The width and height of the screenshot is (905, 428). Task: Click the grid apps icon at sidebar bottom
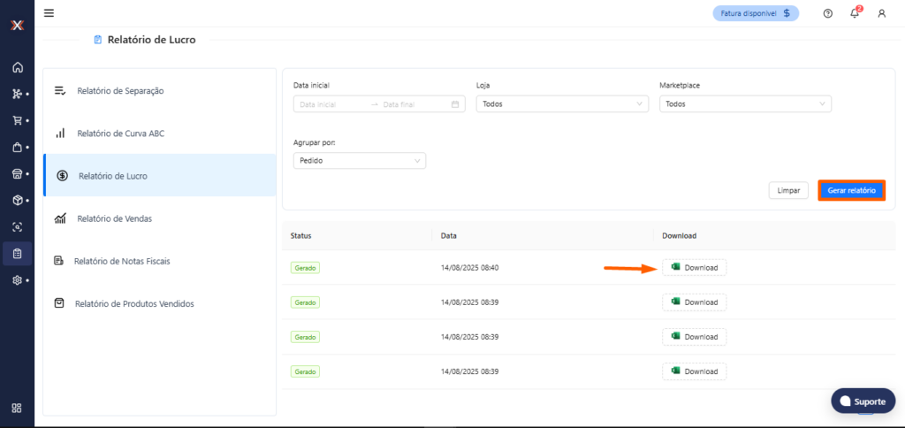pyautogui.click(x=17, y=408)
